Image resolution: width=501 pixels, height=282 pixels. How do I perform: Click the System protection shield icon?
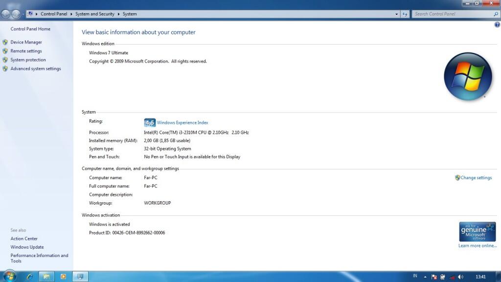(5, 60)
